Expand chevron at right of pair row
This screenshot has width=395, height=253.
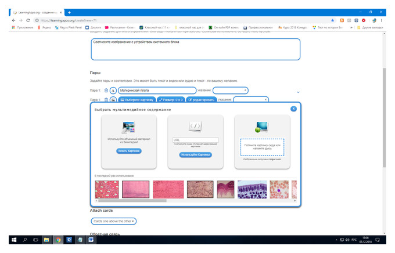tap(298, 92)
